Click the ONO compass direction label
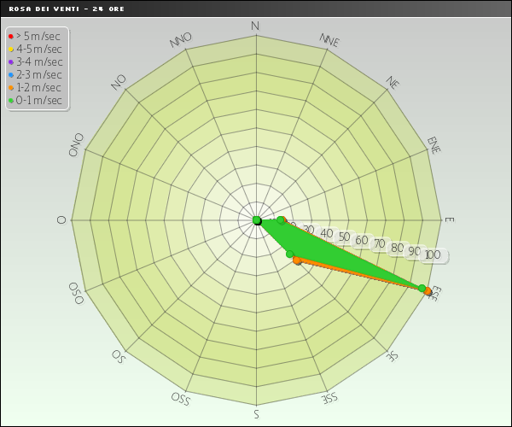Image resolution: width=512 pixels, height=427 pixels. (78, 144)
